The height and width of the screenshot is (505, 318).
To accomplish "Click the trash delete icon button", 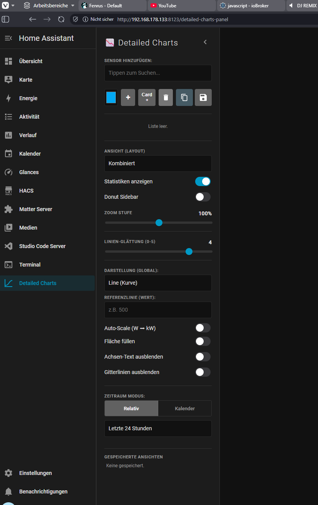I will click(166, 97).
